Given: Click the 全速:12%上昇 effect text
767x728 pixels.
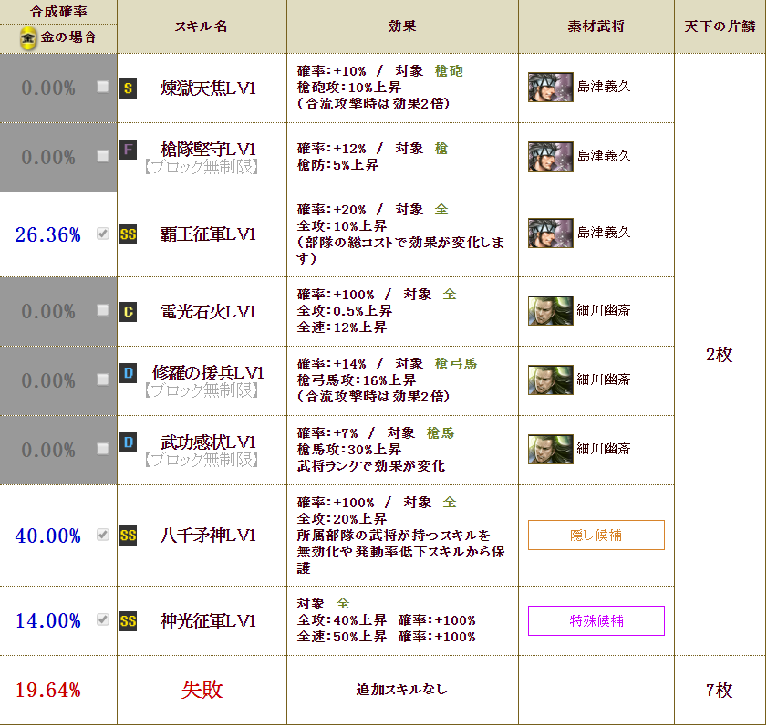Looking at the screenshot, I should click(342, 328).
